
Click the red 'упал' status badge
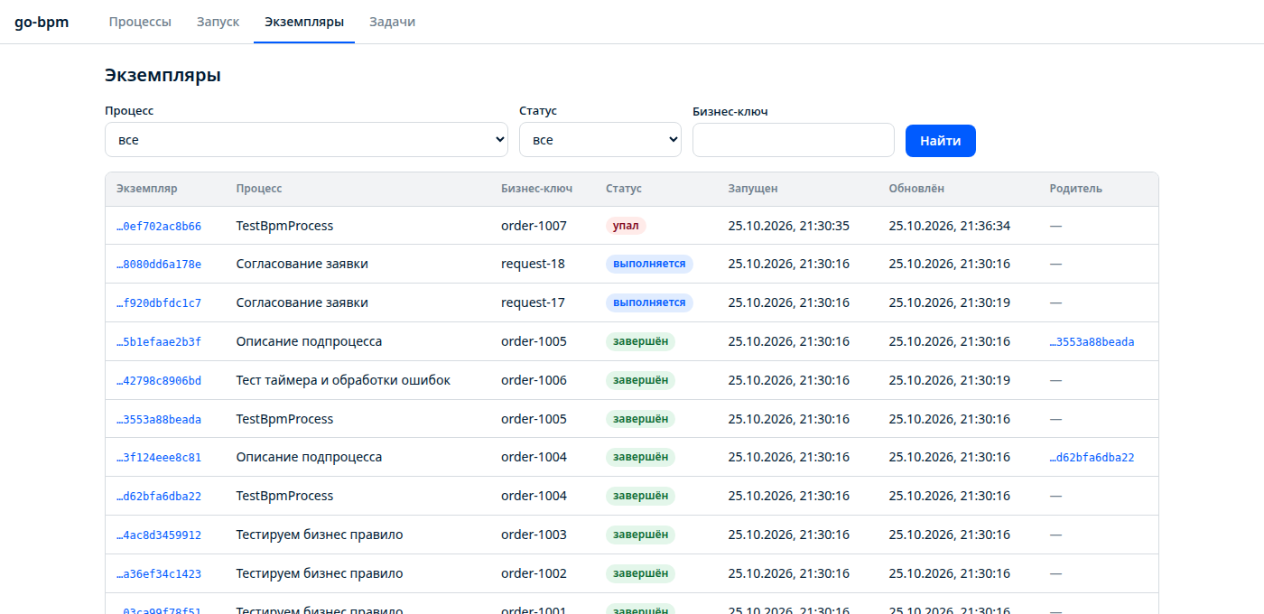(x=626, y=226)
